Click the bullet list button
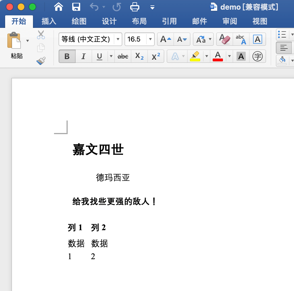 pos(282,35)
